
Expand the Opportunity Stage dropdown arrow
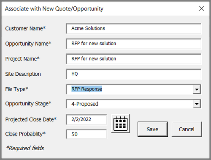pyautogui.click(x=197, y=104)
